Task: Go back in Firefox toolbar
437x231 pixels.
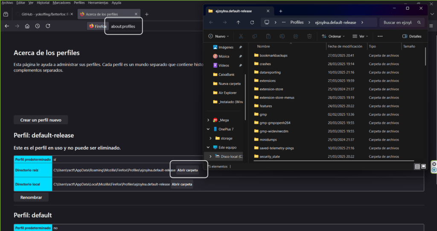Action: [x=7, y=26]
